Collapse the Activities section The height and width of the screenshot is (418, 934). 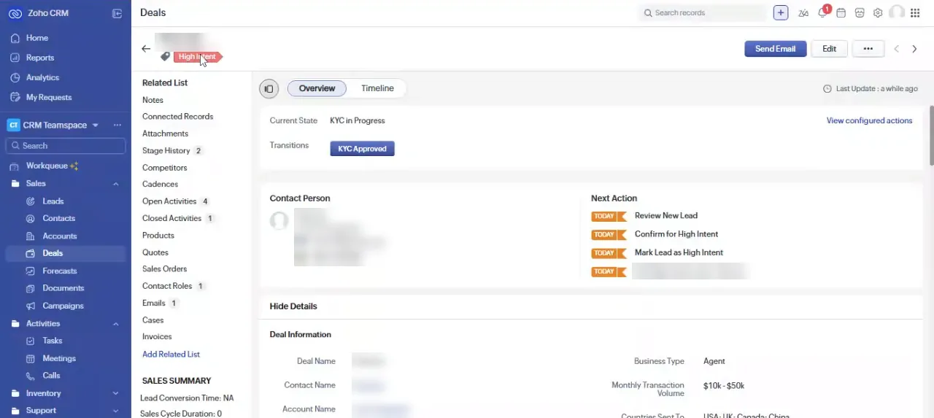[x=115, y=324]
